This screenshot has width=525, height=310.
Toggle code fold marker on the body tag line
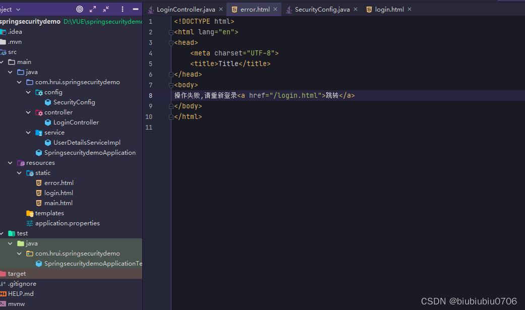pyautogui.click(x=171, y=85)
